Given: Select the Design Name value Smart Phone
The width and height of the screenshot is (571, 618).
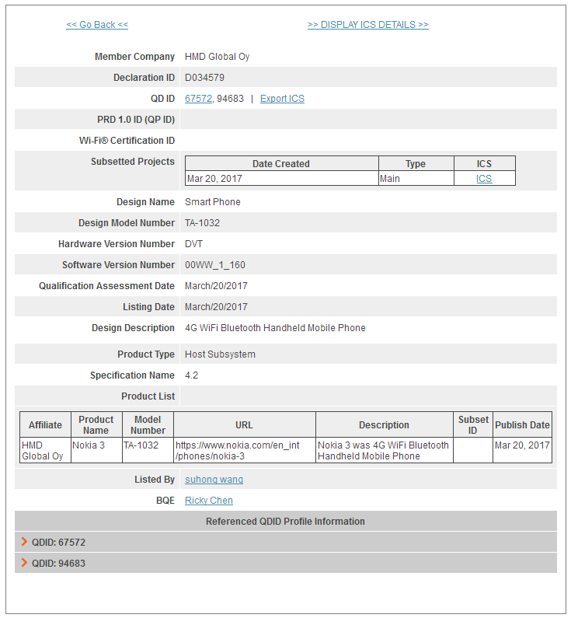Looking at the screenshot, I should point(213,202).
